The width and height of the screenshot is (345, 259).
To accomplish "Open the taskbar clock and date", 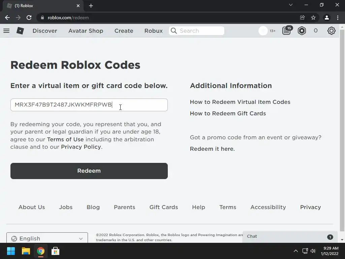I will [x=330, y=251].
